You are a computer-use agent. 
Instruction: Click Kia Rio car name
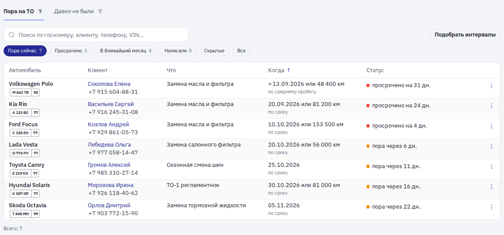tap(18, 104)
